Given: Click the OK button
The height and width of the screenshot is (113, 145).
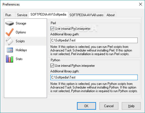Looking at the screenshot, I should (86, 106).
